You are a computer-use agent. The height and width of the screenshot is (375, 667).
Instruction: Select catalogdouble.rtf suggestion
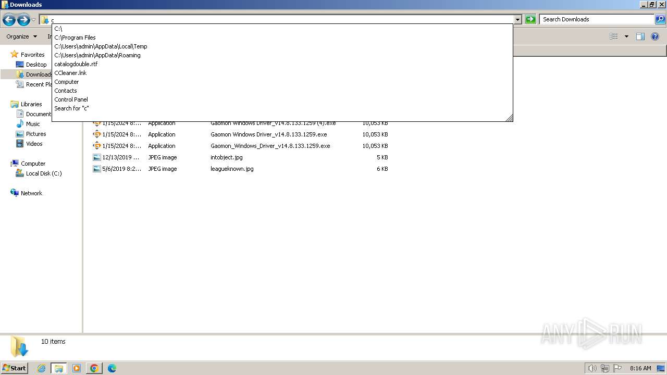coord(282,64)
